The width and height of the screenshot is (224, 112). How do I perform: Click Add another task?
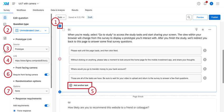click(x=79, y=85)
